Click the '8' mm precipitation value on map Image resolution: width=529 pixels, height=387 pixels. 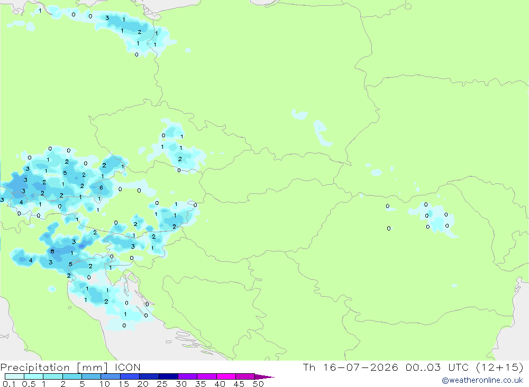(52, 251)
